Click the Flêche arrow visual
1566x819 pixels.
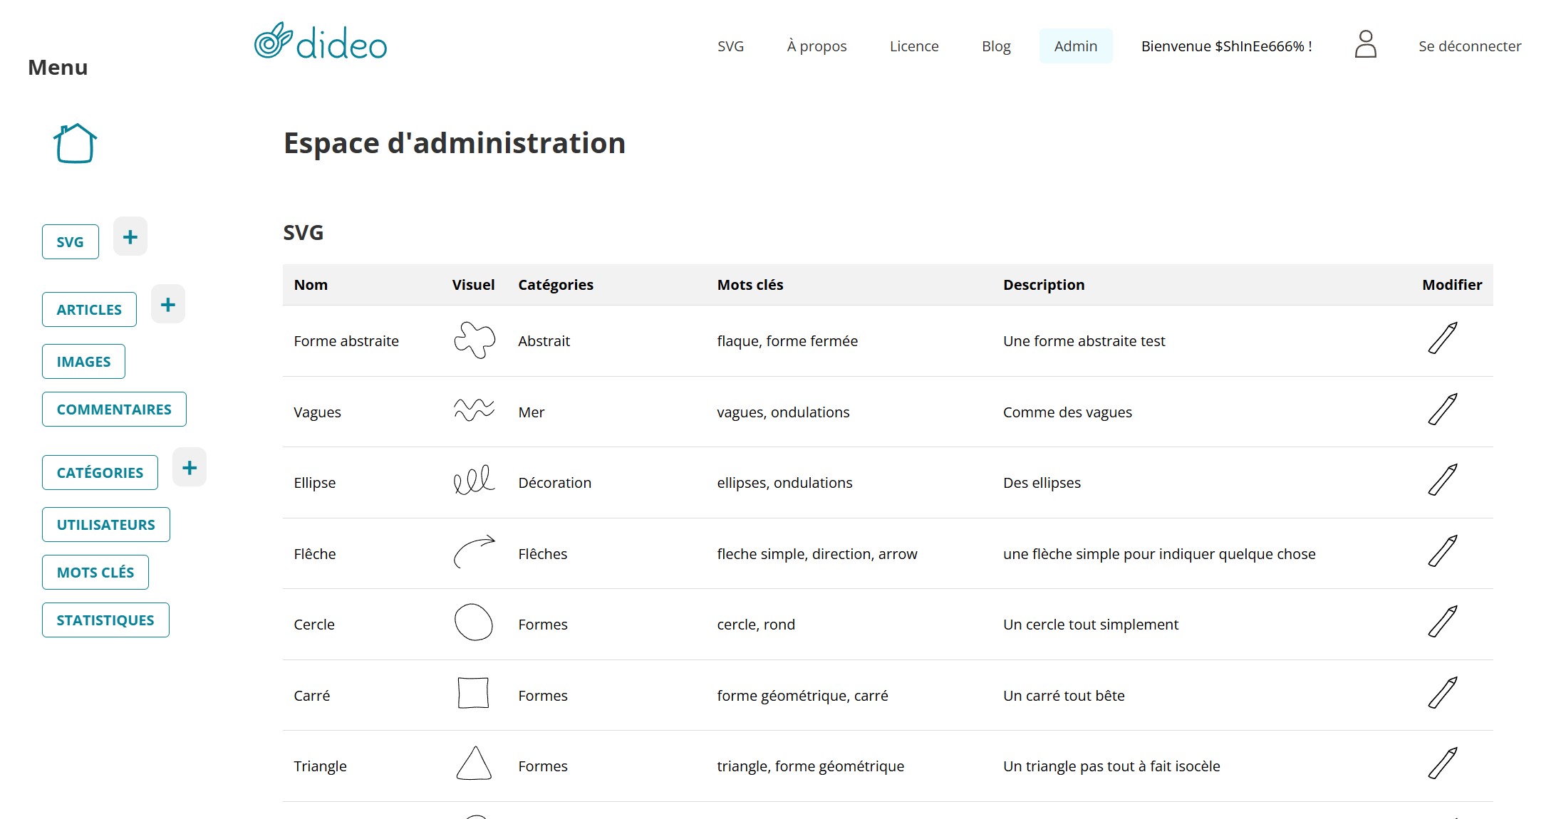[x=475, y=551]
